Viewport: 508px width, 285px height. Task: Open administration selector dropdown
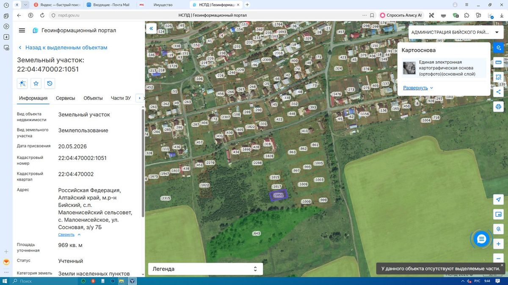(x=455, y=33)
